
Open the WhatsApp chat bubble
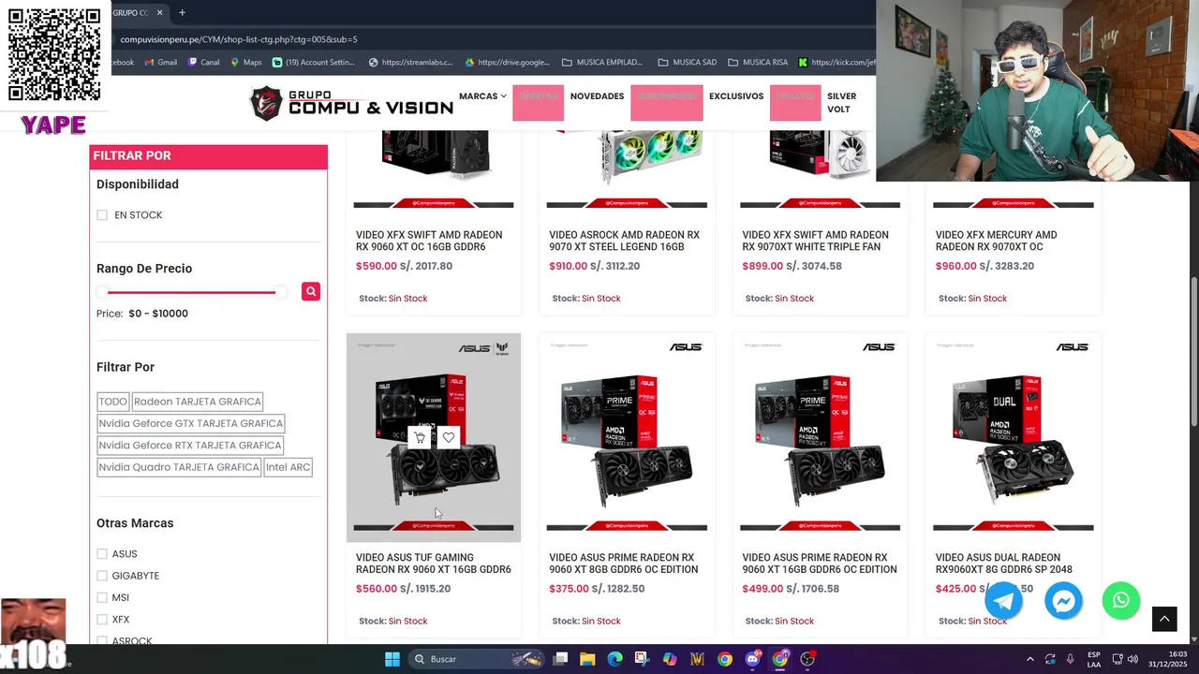coord(1121,600)
